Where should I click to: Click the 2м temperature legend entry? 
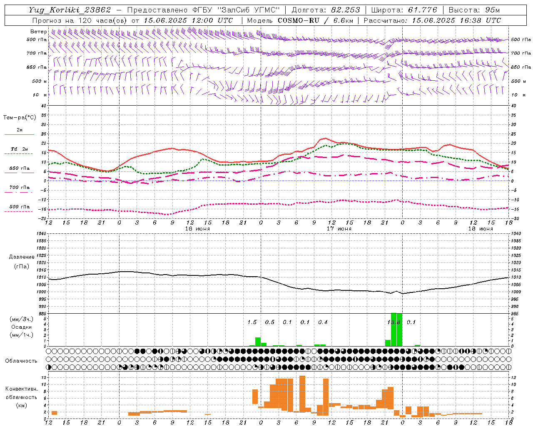pos(20,130)
